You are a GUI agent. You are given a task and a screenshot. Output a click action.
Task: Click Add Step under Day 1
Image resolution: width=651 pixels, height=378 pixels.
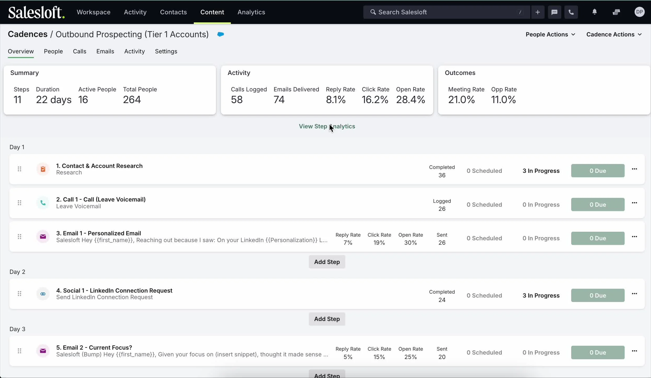pos(327,262)
